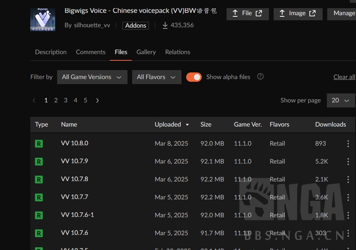Open the All Flavors filter dropdown
This screenshot has height=250, width=356.
tap(157, 77)
